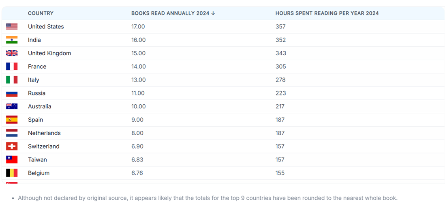
Task: Click the United Kingdom flag icon
Action: click(x=12, y=53)
